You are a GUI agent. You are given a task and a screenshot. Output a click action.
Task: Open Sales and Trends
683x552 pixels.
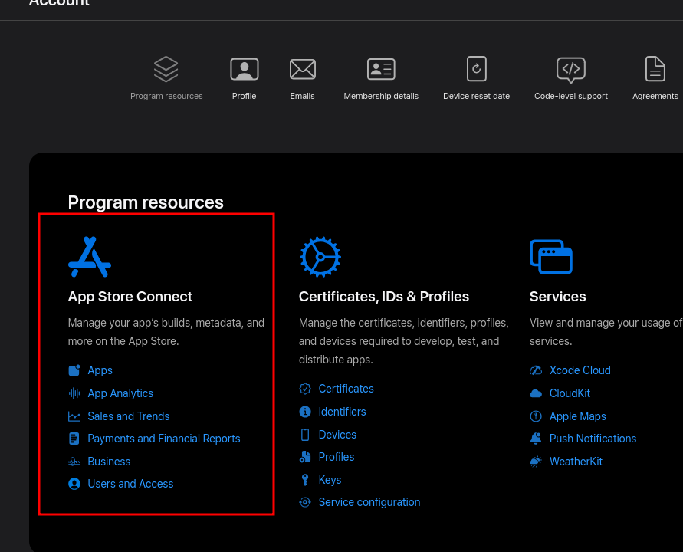tap(128, 416)
